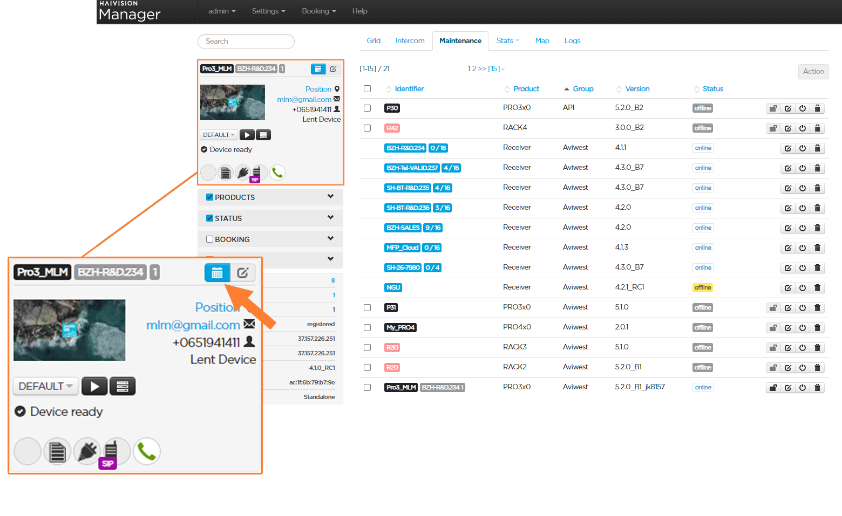Image resolution: width=842 pixels, height=516 pixels.
Task: Click the Action button
Action: click(813, 72)
